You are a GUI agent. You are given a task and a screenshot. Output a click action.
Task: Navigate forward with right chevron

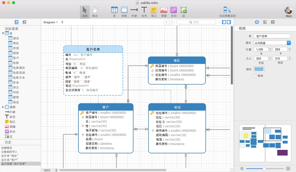click(171, 22)
